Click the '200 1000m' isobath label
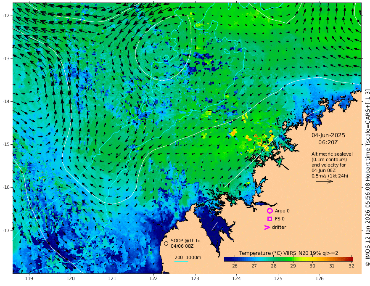Viewport: 370px width, 286px height. (x=188, y=257)
